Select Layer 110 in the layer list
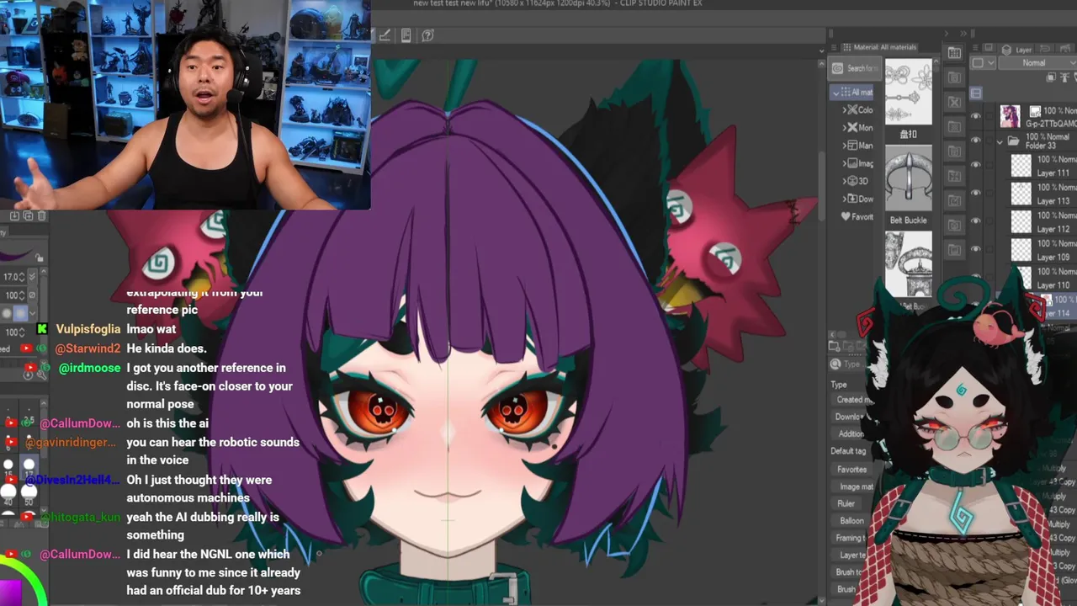 [x=1043, y=278]
